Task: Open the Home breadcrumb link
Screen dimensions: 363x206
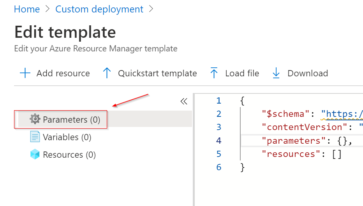Action: (27, 9)
